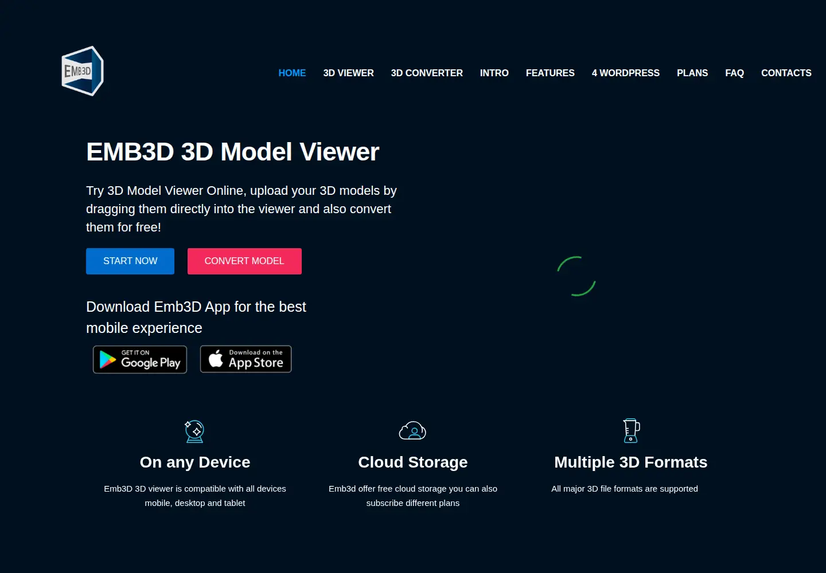Open the 3D VIEWER menu item

click(348, 73)
